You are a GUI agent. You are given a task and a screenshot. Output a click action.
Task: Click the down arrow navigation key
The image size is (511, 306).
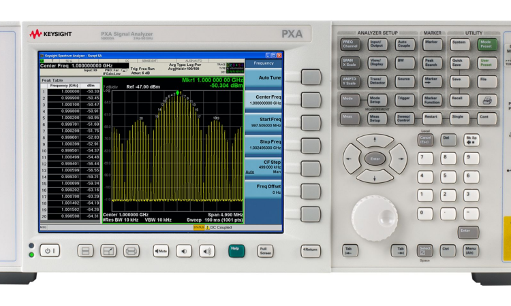point(375,176)
